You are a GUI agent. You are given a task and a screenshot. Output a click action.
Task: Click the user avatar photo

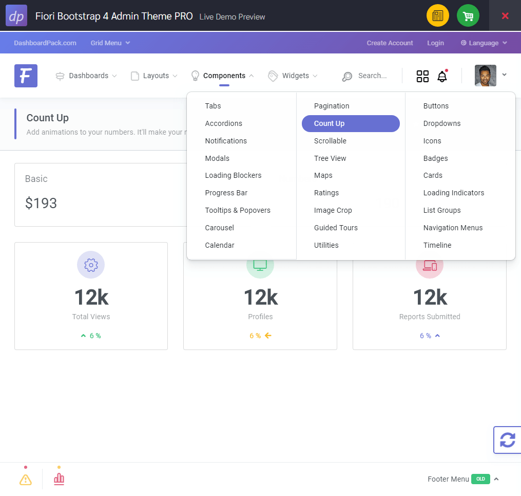click(x=485, y=76)
